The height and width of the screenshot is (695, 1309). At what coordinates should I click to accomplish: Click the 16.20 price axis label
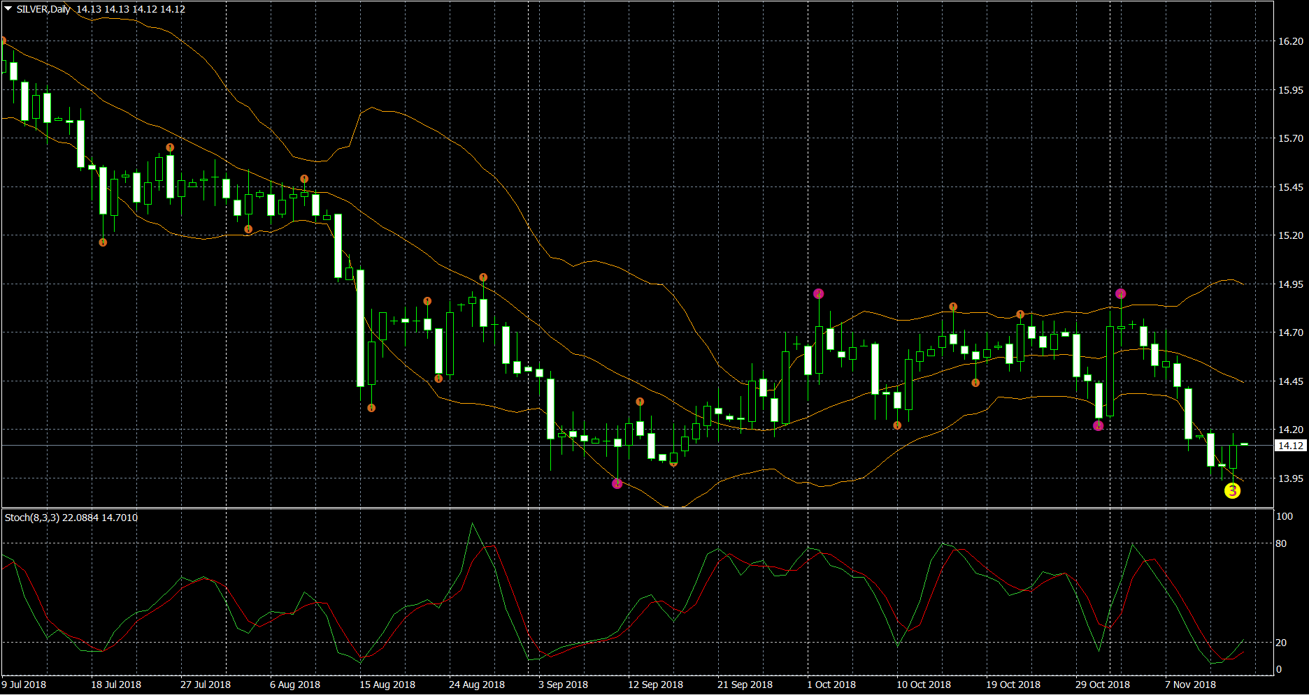tap(1291, 41)
